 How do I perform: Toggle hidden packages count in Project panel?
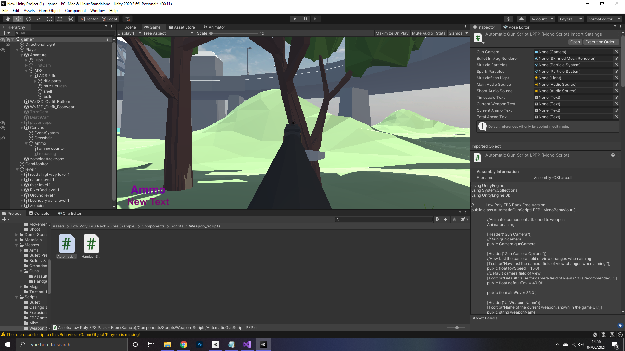(x=464, y=219)
